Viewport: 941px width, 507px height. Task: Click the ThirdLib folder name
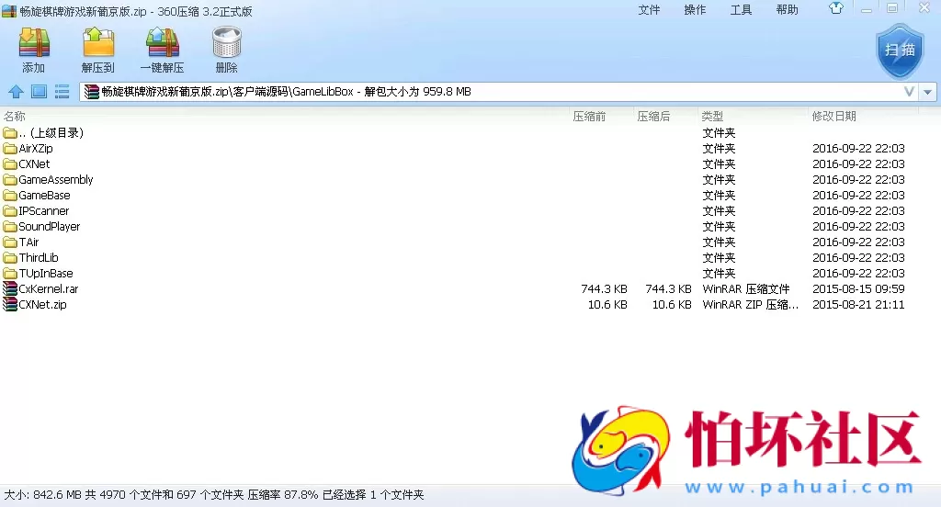click(39, 257)
